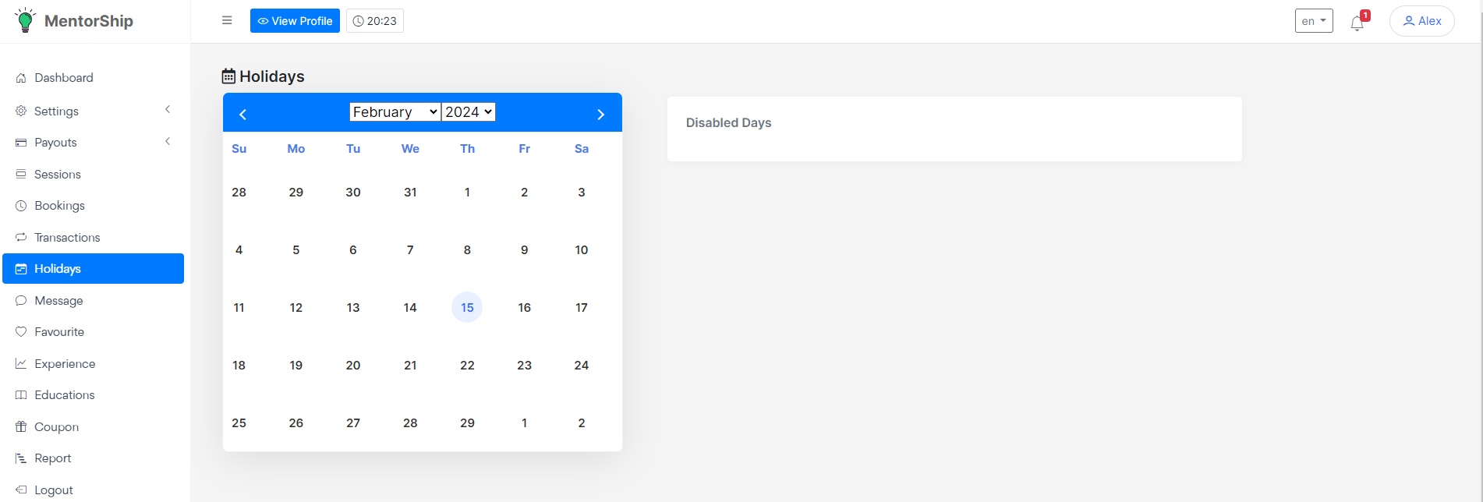Image resolution: width=1483 pixels, height=502 pixels.
Task: Open Dashboard from the sidebar
Action: click(63, 78)
